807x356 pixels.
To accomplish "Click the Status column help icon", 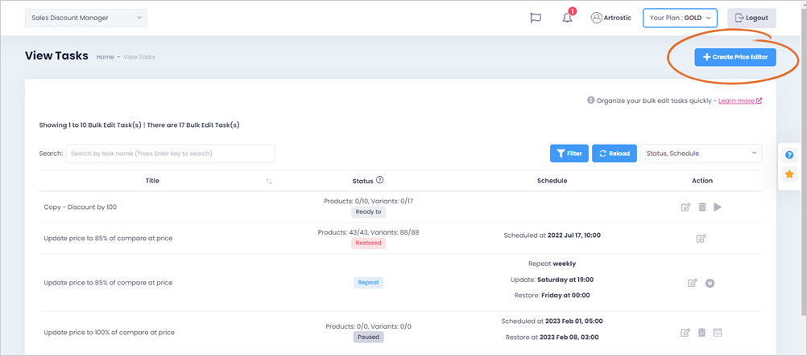I will coord(380,180).
